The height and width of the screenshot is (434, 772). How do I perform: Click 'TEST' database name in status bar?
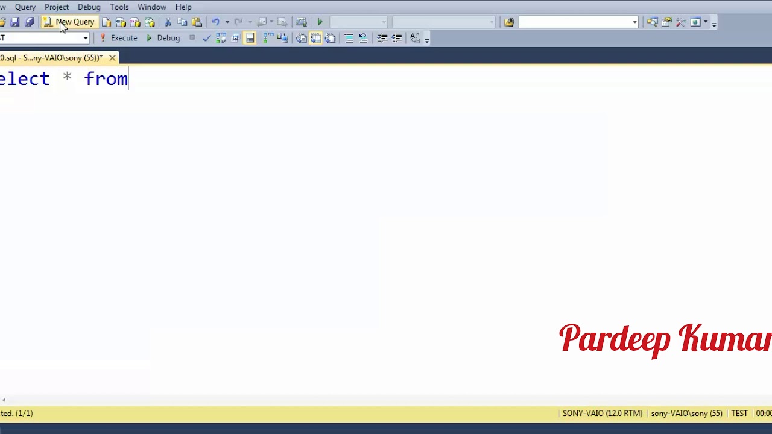(739, 414)
